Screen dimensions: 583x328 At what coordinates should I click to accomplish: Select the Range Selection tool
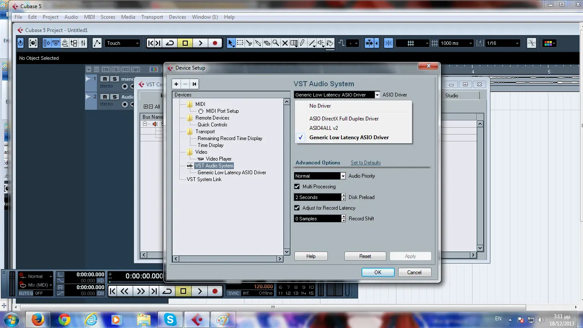click(240, 43)
